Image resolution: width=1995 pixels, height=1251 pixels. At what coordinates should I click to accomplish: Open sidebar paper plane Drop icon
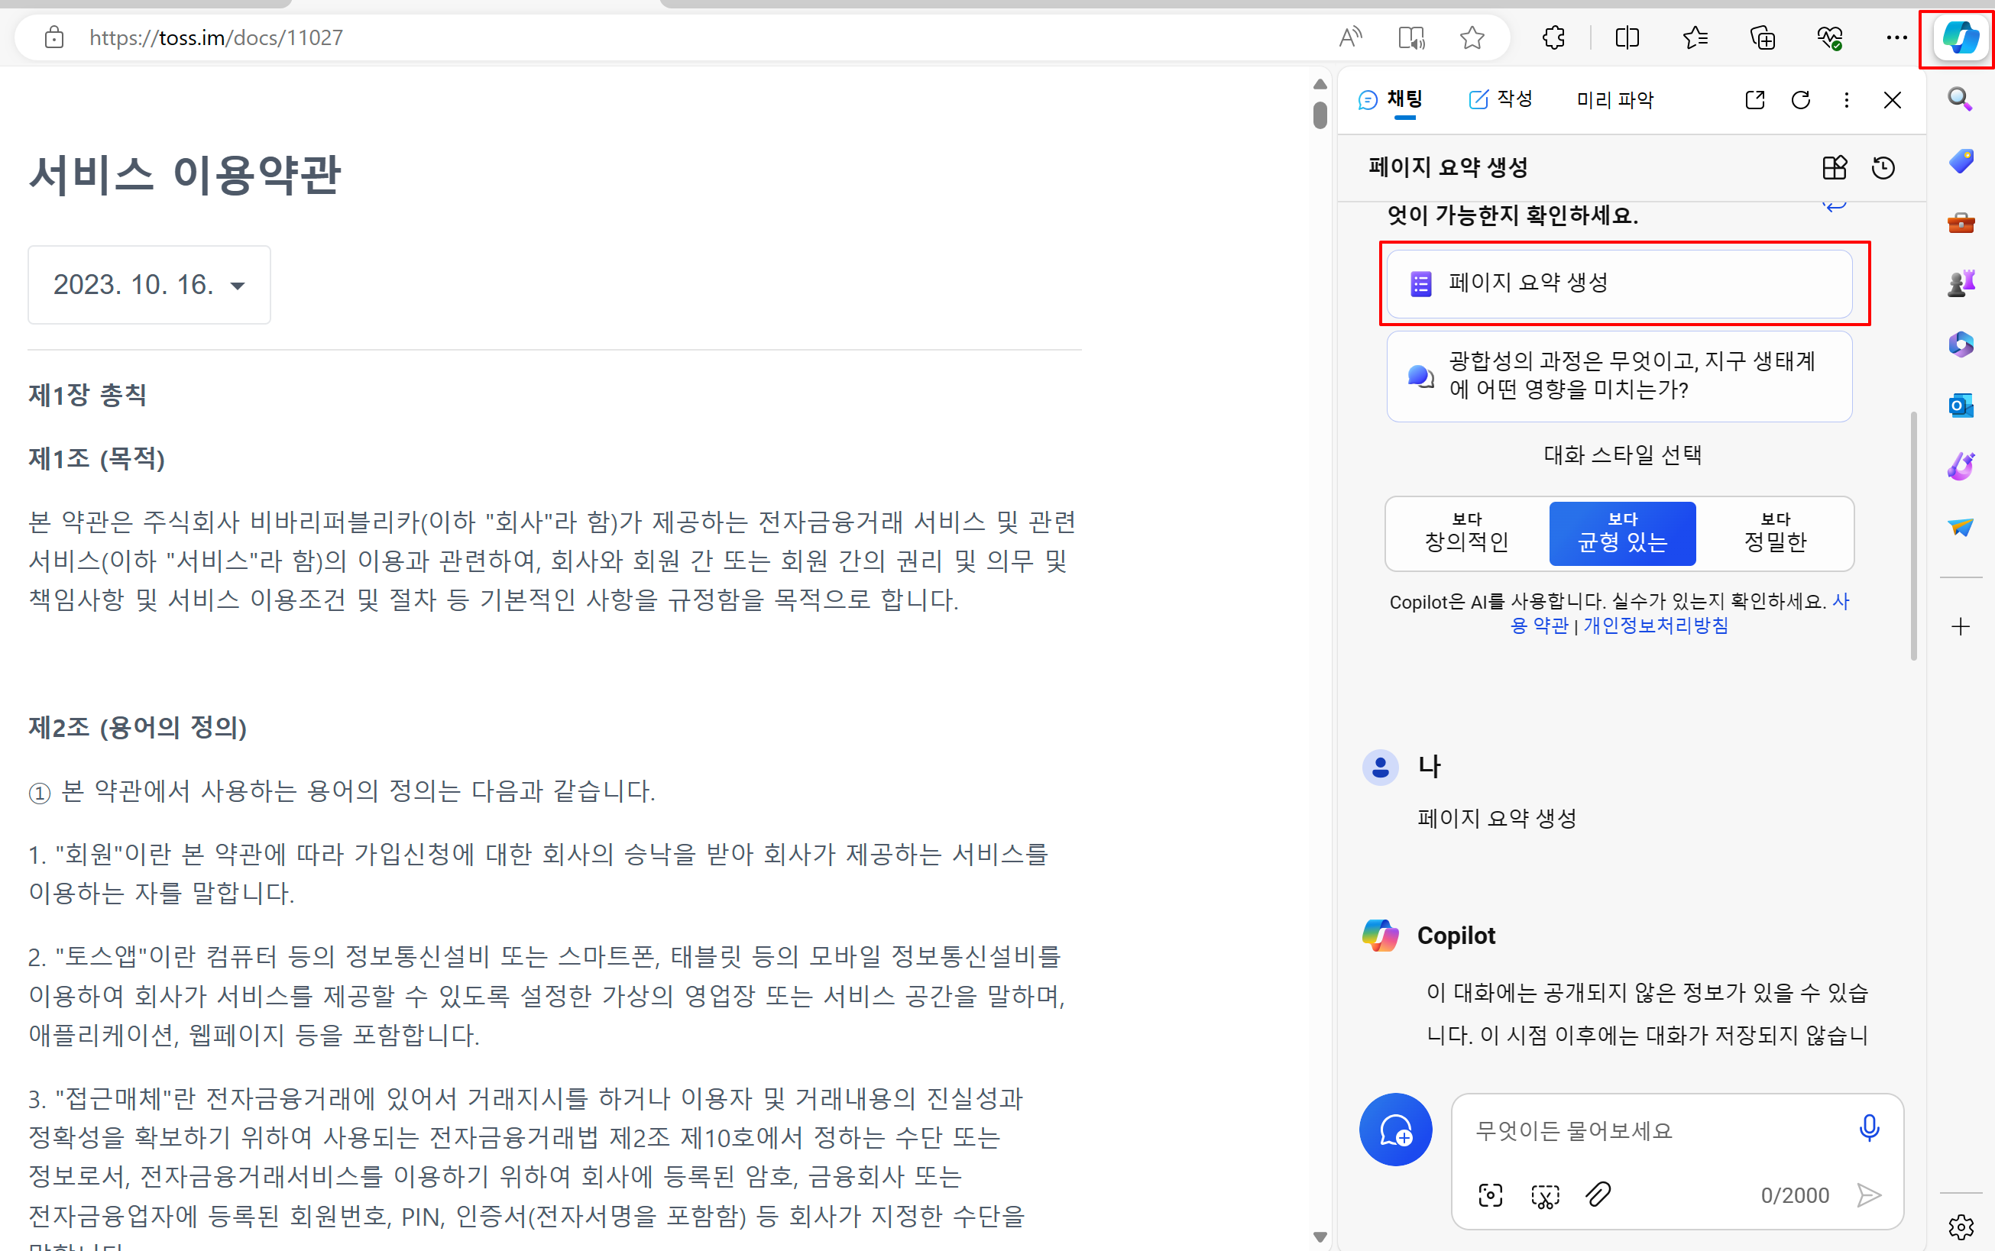click(1960, 527)
